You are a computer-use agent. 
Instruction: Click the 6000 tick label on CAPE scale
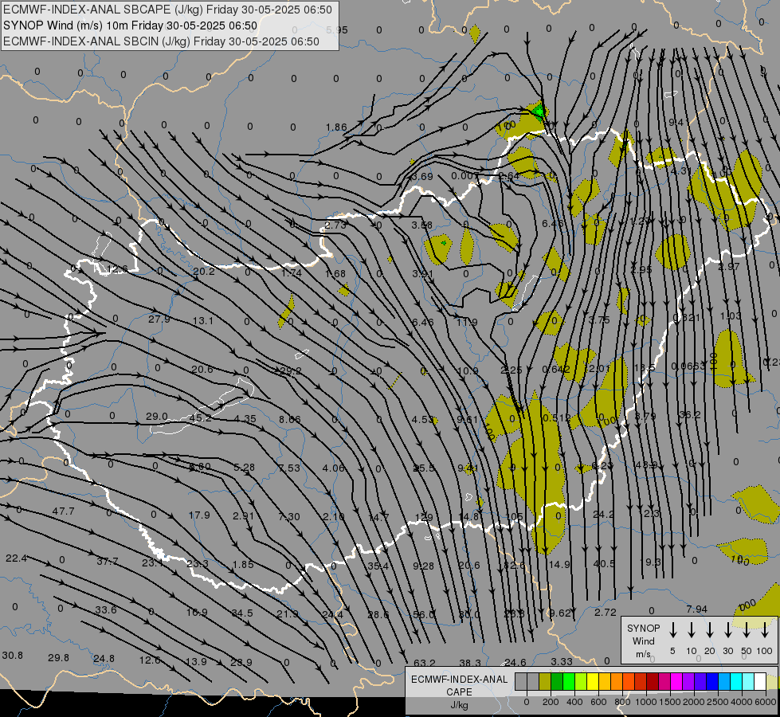coord(766,702)
